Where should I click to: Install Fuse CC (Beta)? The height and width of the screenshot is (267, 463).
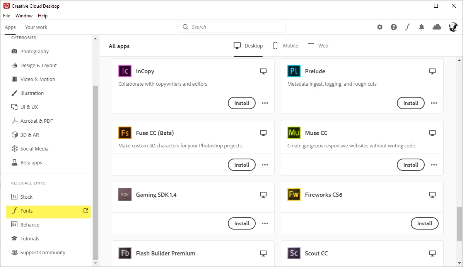click(241, 165)
